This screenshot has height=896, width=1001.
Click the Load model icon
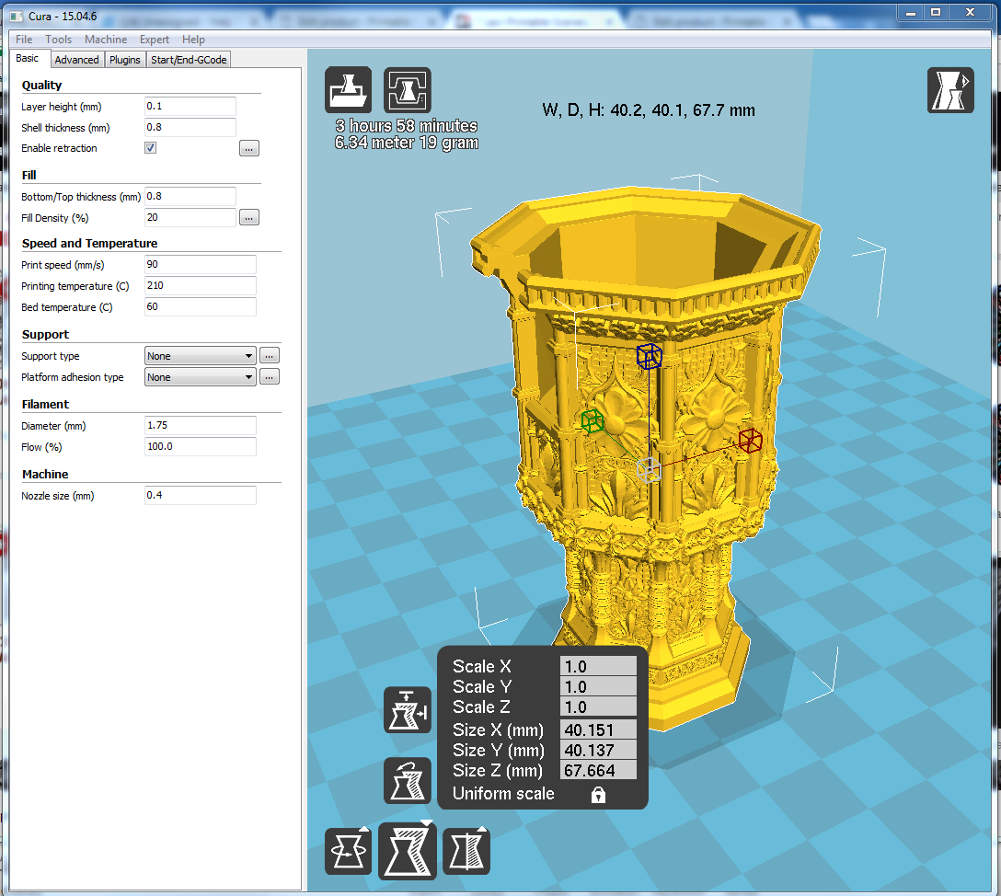click(348, 90)
